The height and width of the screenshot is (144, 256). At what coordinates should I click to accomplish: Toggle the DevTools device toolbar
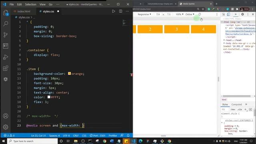(228, 14)
